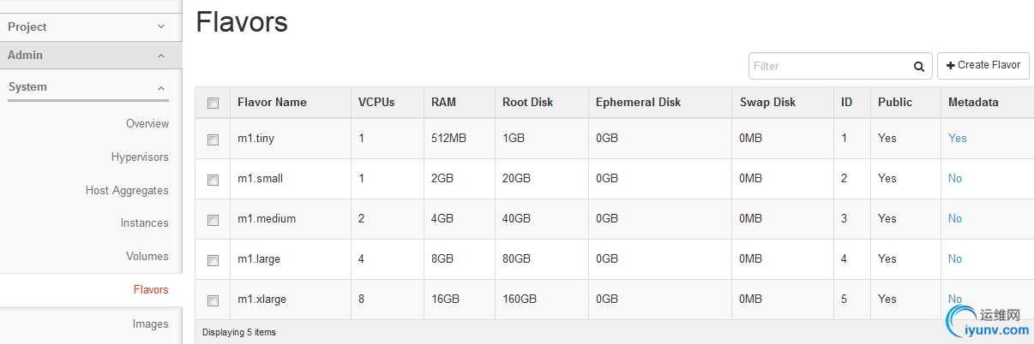The image size is (1034, 344).
Task: Select the m1.tiny row checkbox
Action: click(x=213, y=139)
